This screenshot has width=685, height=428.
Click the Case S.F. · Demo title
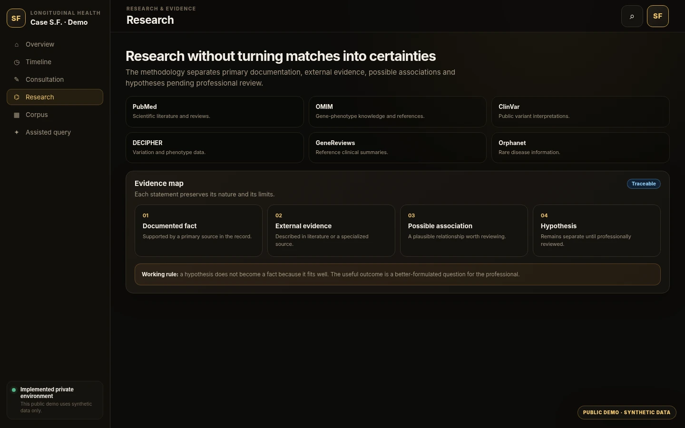coord(59,22)
